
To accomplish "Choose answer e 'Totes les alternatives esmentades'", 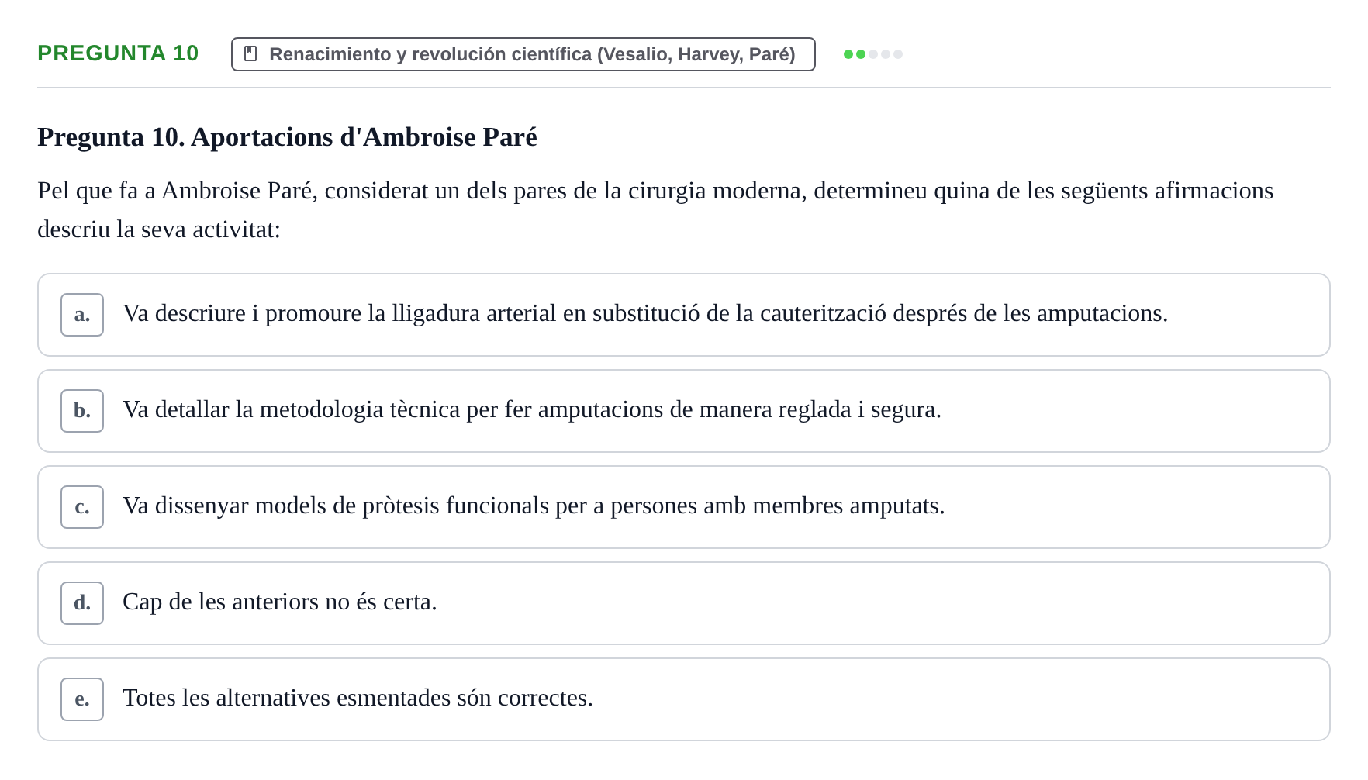I will [x=683, y=699].
